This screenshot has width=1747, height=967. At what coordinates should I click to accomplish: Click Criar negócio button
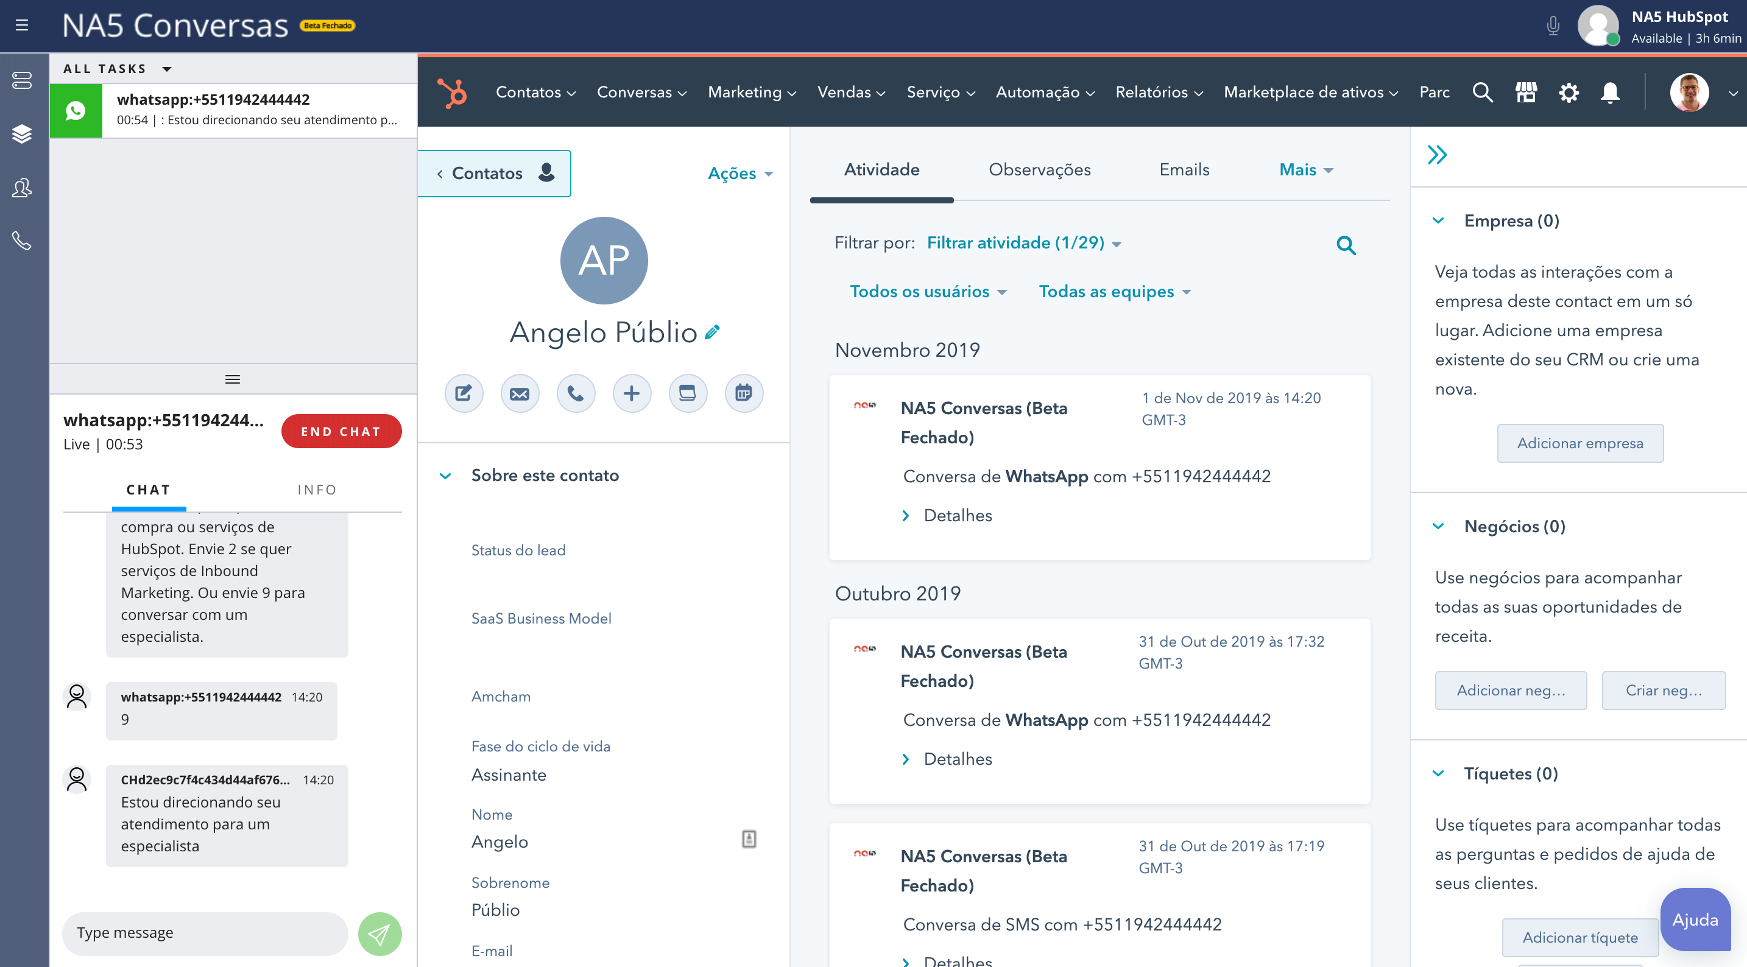pyautogui.click(x=1664, y=691)
